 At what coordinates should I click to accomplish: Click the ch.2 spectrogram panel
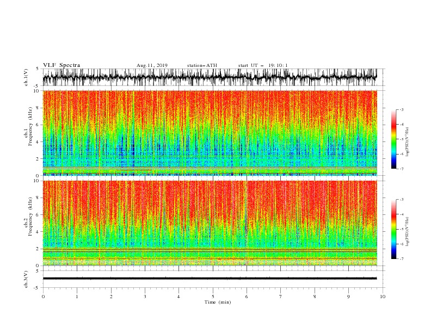coord(210,223)
